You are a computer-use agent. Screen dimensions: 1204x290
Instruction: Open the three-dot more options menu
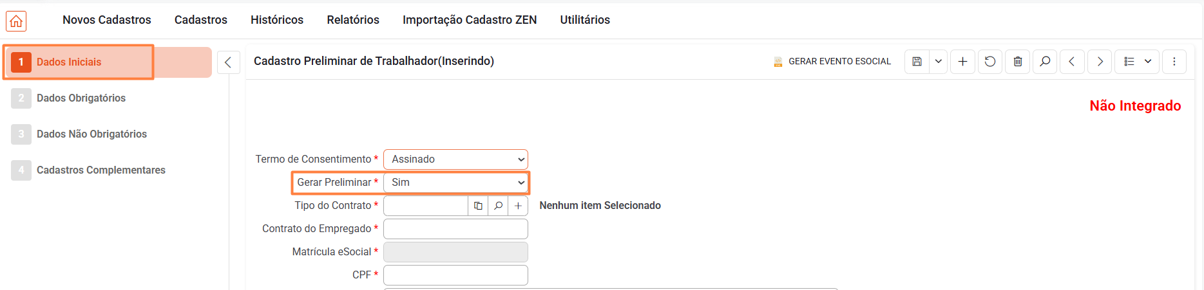(x=1174, y=62)
